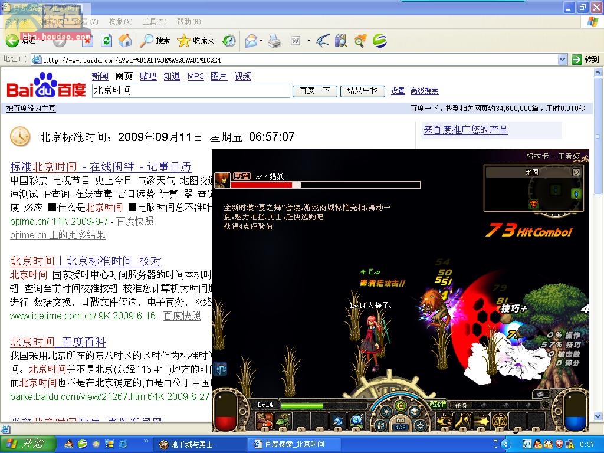Open bjtime.cn 上的更多结果 link
Screen dimensions: 604x453
[x=58, y=235]
